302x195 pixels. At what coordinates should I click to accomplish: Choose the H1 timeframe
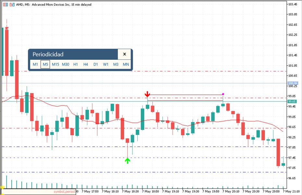coord(75,64)
